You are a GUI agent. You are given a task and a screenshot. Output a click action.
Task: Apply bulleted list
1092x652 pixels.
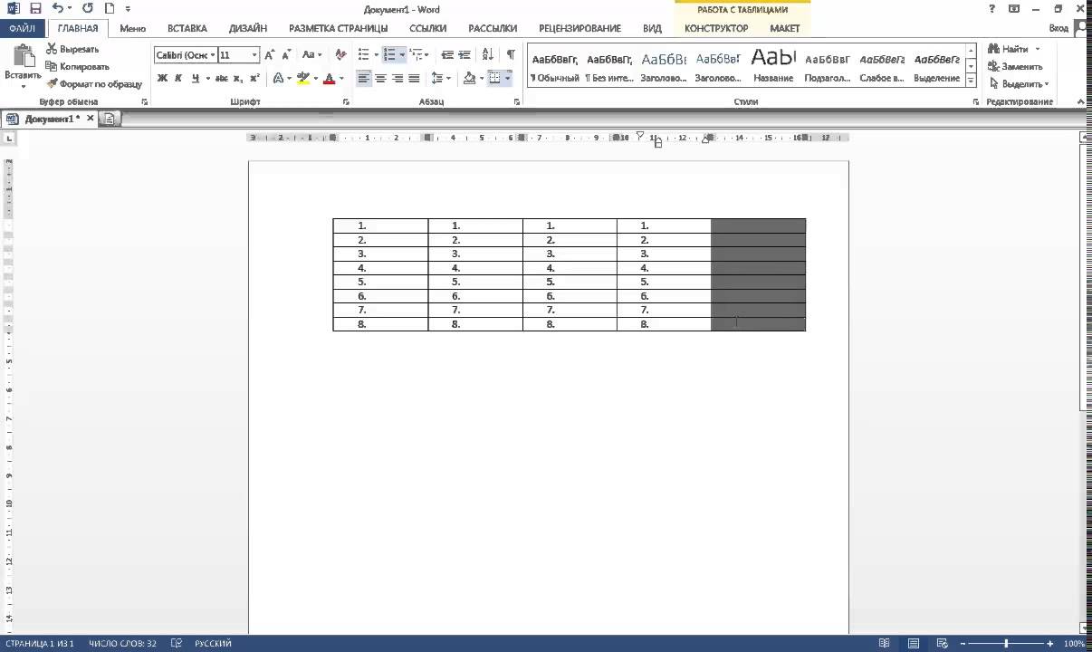tap(362, 55)
